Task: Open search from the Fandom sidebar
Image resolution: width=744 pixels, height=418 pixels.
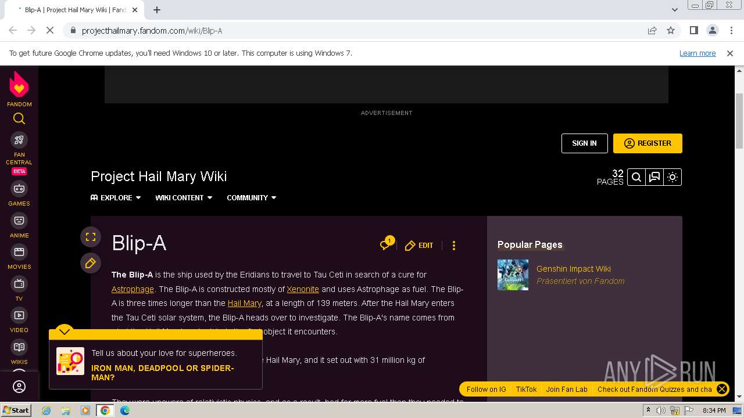Action: (x=19, y=119)
